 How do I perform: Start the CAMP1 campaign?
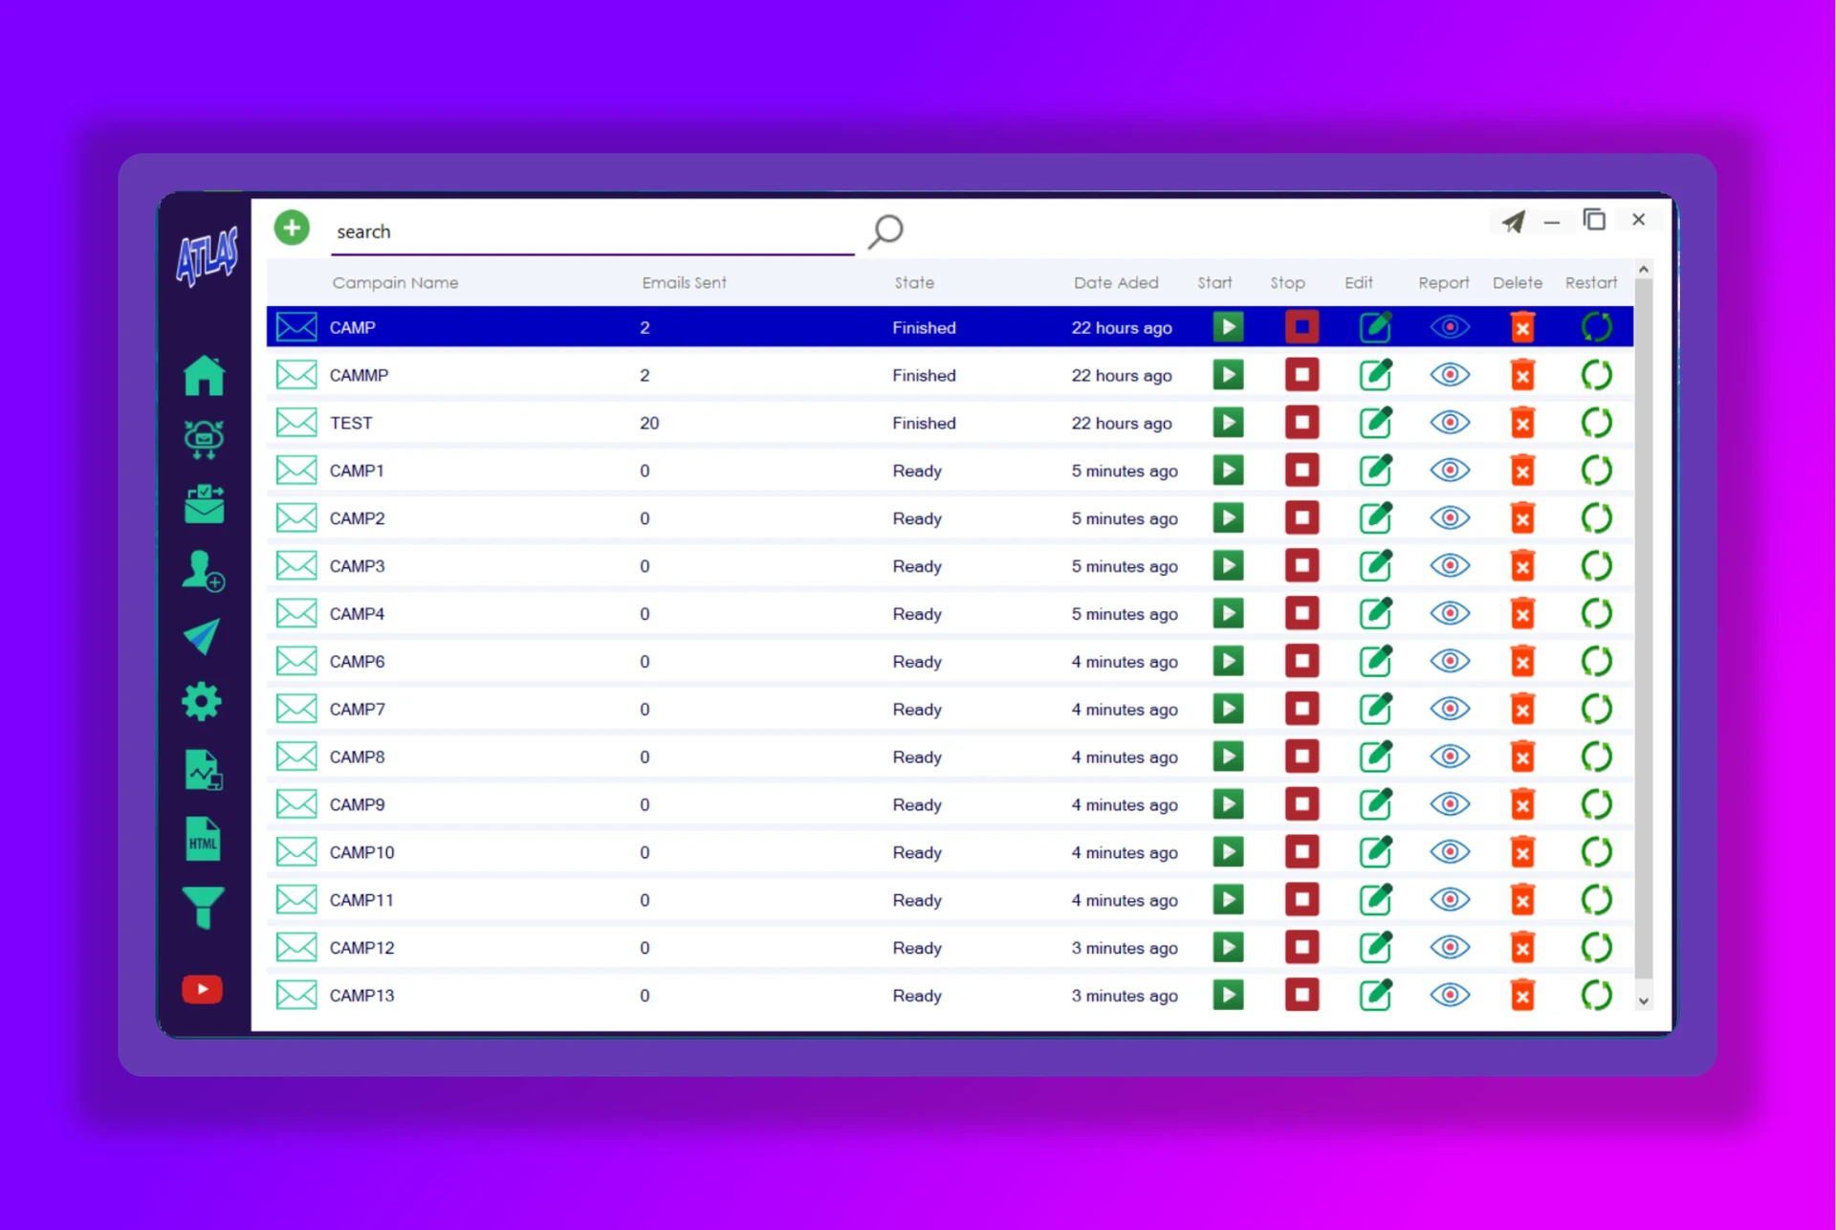tap(1228, 471)
